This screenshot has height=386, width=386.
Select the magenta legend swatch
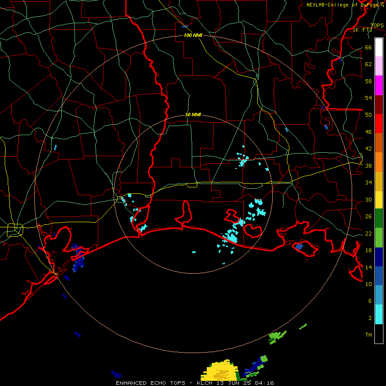pyautogui.click(x=379, y=85)
